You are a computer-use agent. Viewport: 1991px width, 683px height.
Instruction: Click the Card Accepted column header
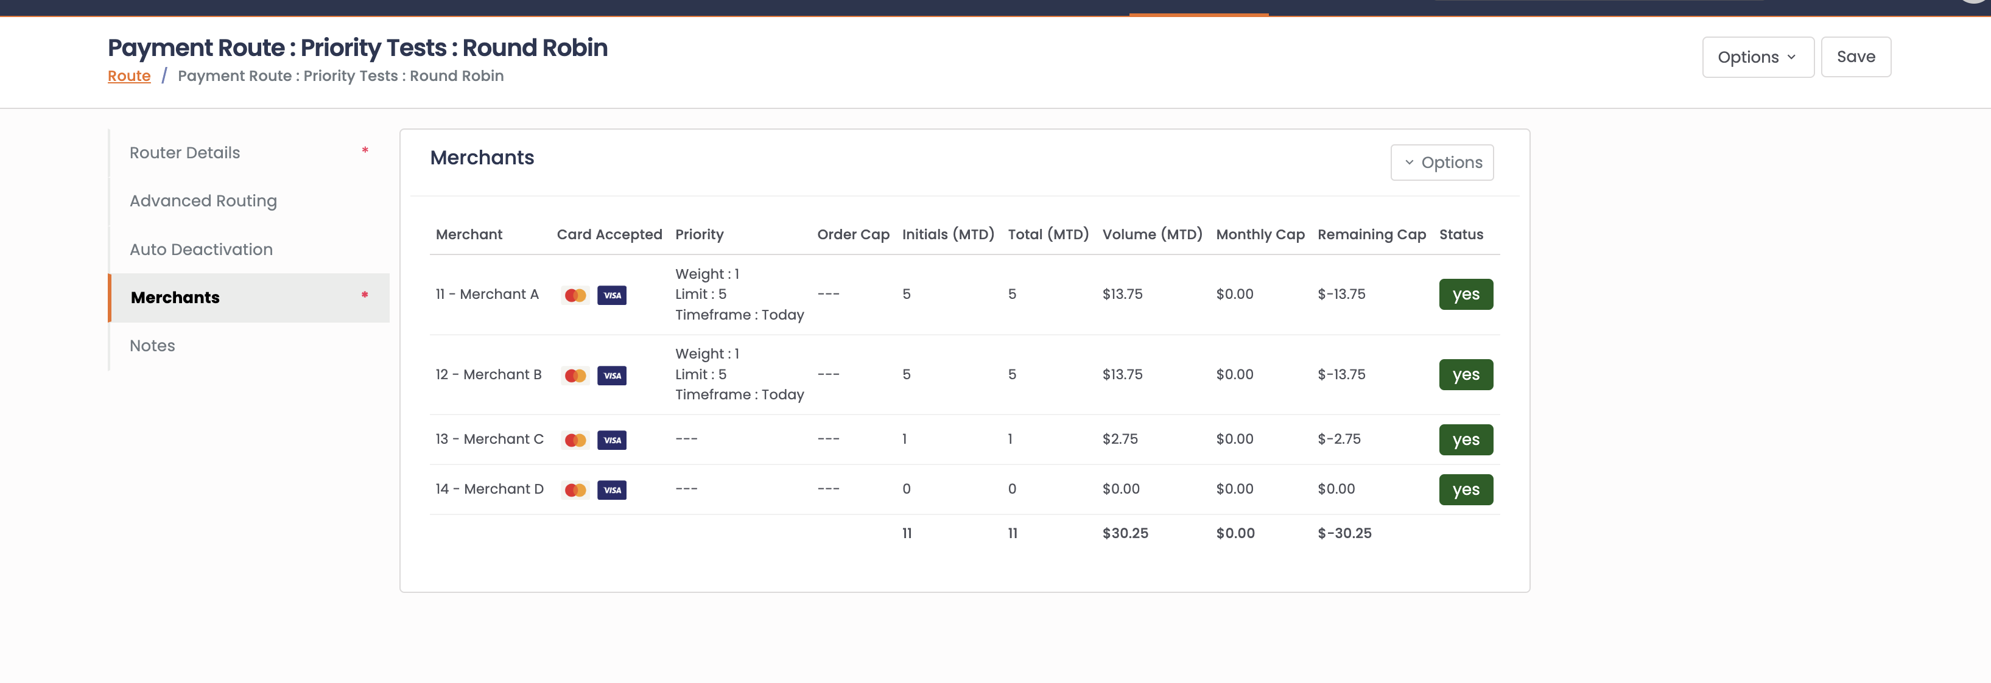coord(609,234)
